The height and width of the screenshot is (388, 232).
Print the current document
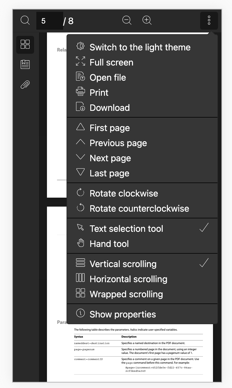tap(99, 92)
